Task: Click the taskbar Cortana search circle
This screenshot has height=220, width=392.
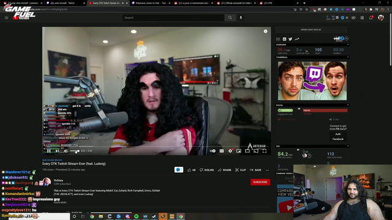Action: click(x=74, y=216)
